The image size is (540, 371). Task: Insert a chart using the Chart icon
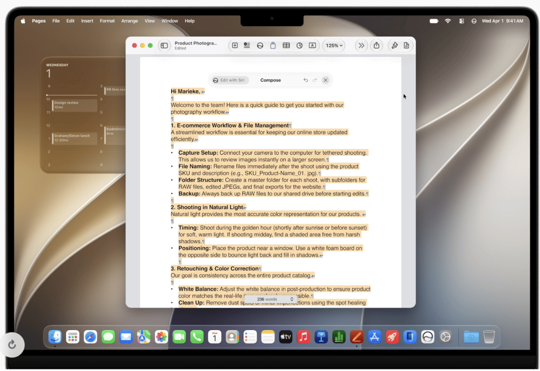click(299, 45)
